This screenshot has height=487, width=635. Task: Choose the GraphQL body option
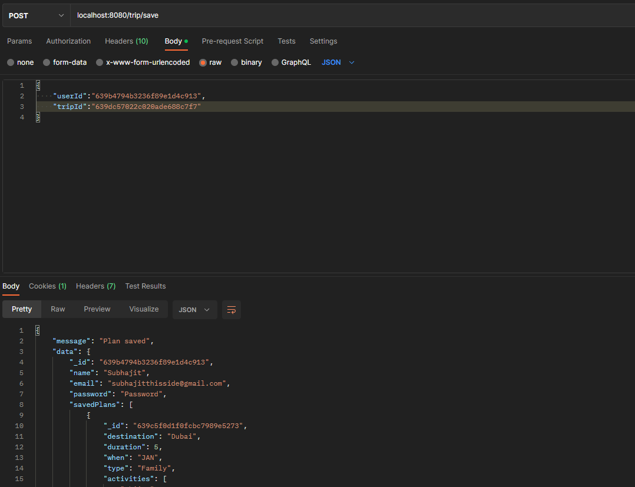275,62
